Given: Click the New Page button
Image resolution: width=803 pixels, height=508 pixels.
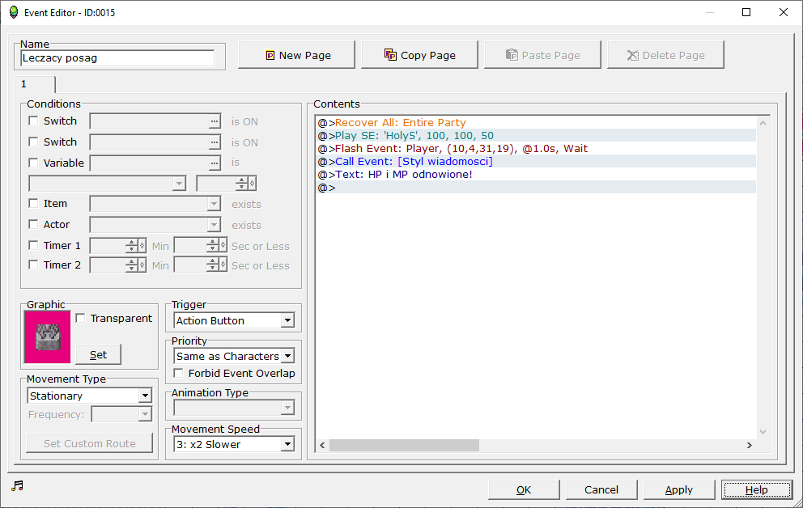Looking at the screenshot, I should tap(296, 55).
